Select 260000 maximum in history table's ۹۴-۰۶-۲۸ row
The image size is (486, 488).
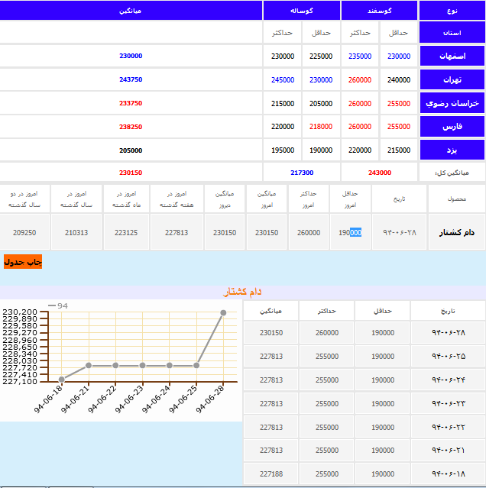(327, 333)
